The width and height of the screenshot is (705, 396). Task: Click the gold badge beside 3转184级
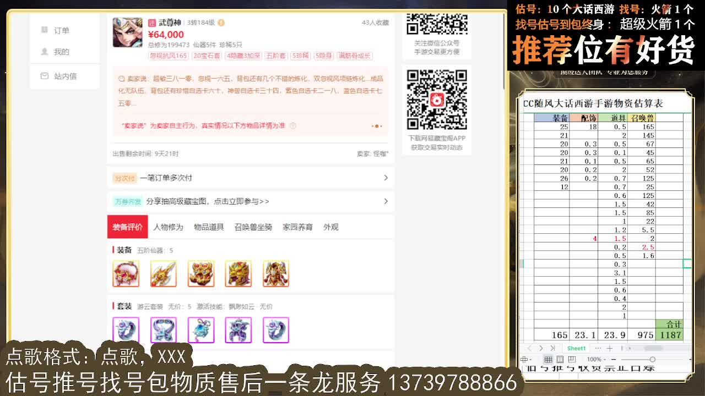[x=221, y=23]
